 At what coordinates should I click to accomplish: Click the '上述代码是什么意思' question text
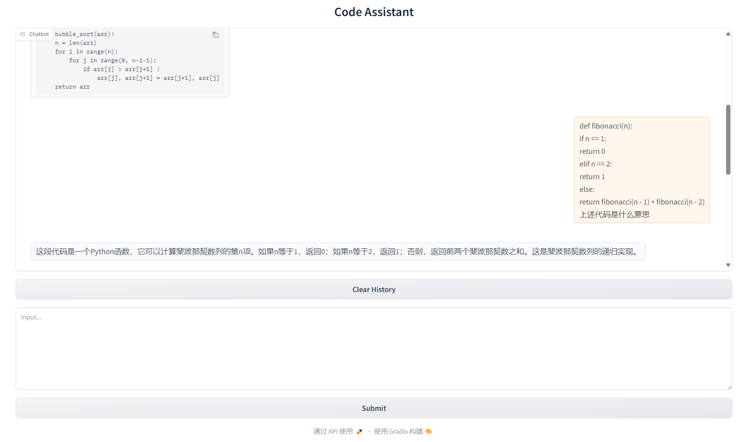(615, 215)
